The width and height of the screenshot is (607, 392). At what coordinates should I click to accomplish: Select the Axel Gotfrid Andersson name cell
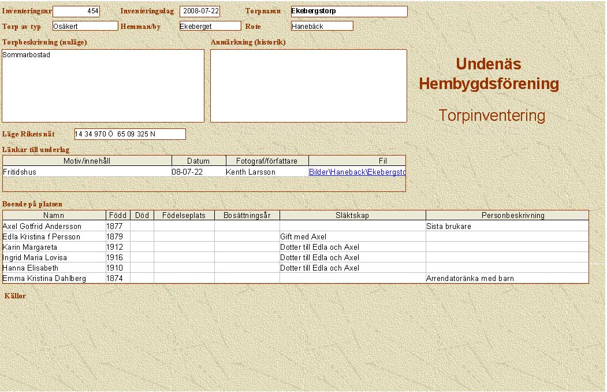[x=54, y=226]
